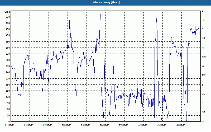Image resolution: width=211 pixels, height=132 pixels.
Task: Click the 'Grad' y-axis unit label
Action: (x=7, y=12)
